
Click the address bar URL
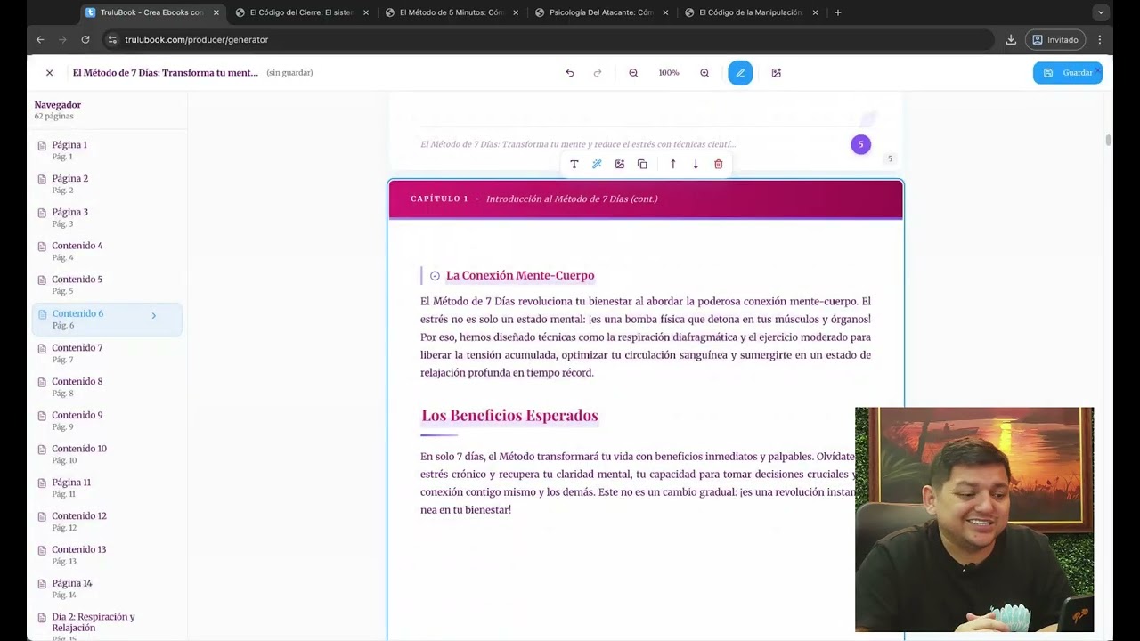coord(196,40)
